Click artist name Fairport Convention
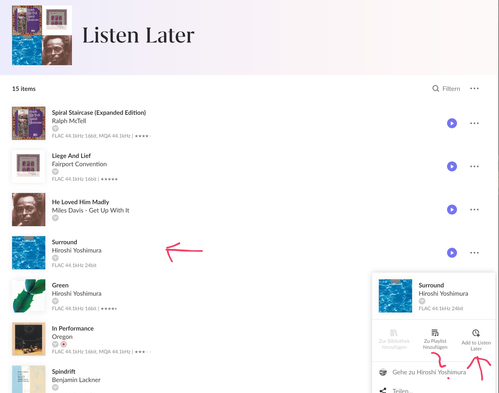 coord(79,164)
